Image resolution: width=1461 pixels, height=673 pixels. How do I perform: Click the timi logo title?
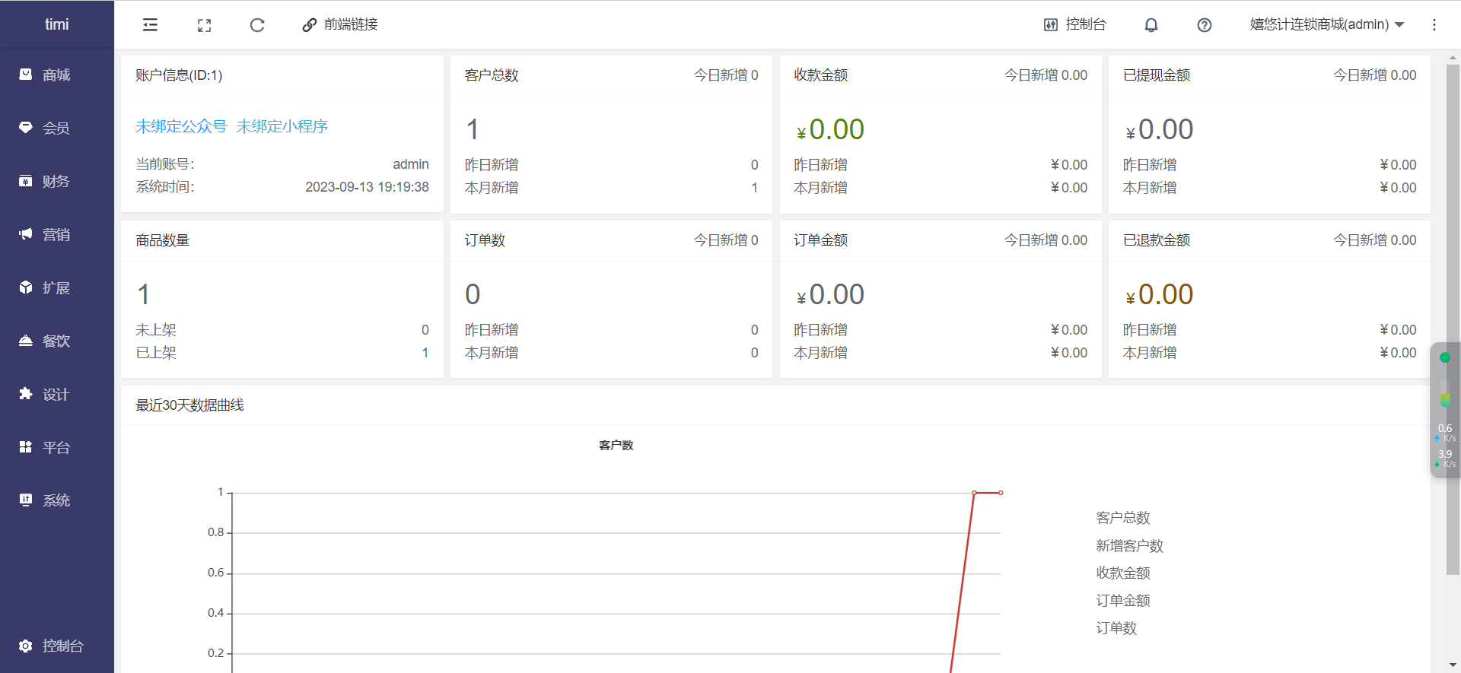(x=57, y=24)
